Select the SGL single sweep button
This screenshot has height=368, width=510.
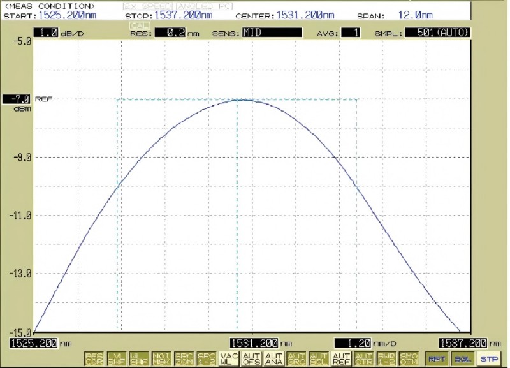pos(463,359)
